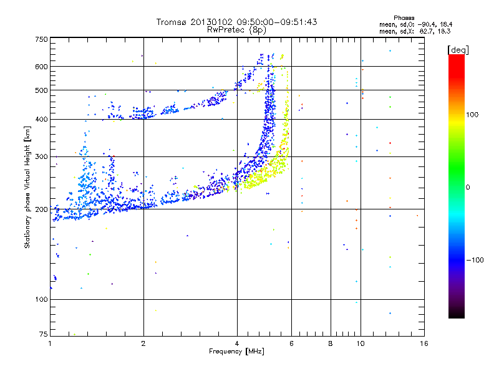Click the height axis tick label '200'
499x374 pixels.
[x=41, y=209]
